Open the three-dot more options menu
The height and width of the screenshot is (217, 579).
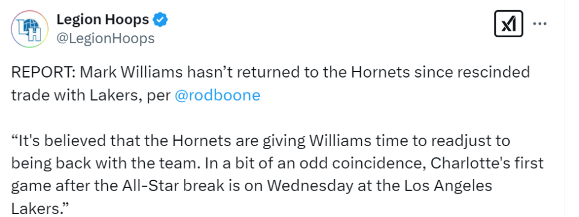pos(539,23)
